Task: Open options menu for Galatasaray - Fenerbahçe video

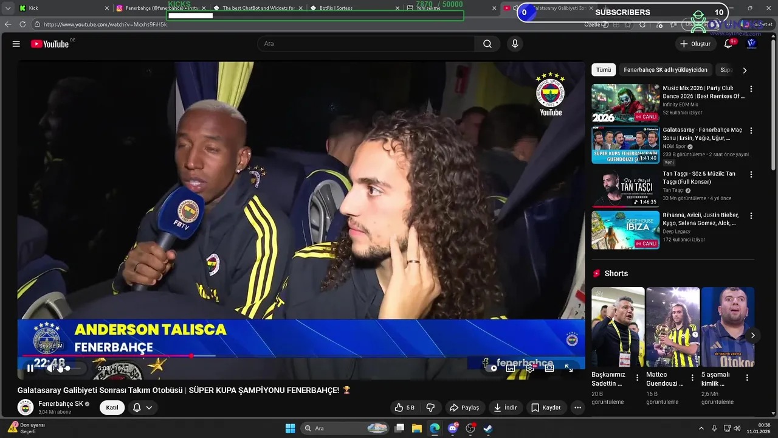Action: click(751, 131)
